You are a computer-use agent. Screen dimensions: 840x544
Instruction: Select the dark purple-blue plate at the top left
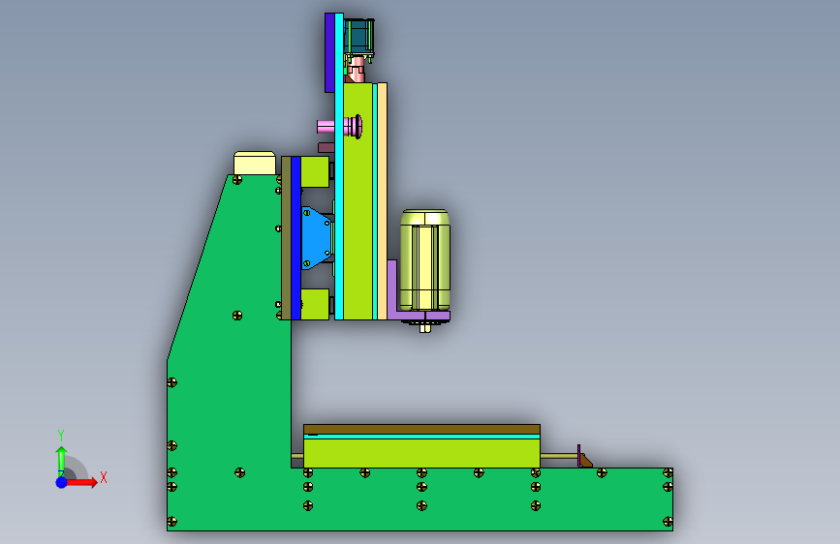(329, 52)
